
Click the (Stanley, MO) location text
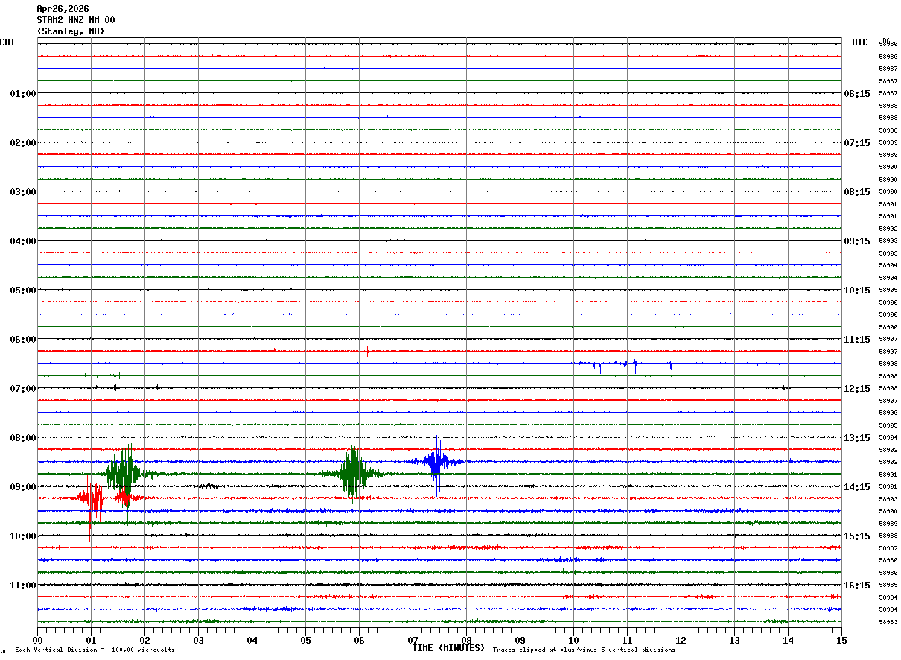(71, 31)
